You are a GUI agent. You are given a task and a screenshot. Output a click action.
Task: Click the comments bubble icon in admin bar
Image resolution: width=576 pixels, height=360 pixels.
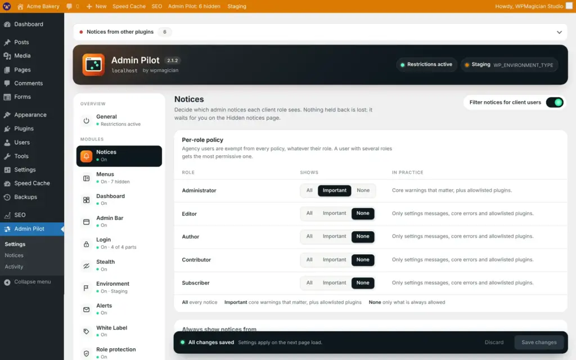[x=69, y=6]
